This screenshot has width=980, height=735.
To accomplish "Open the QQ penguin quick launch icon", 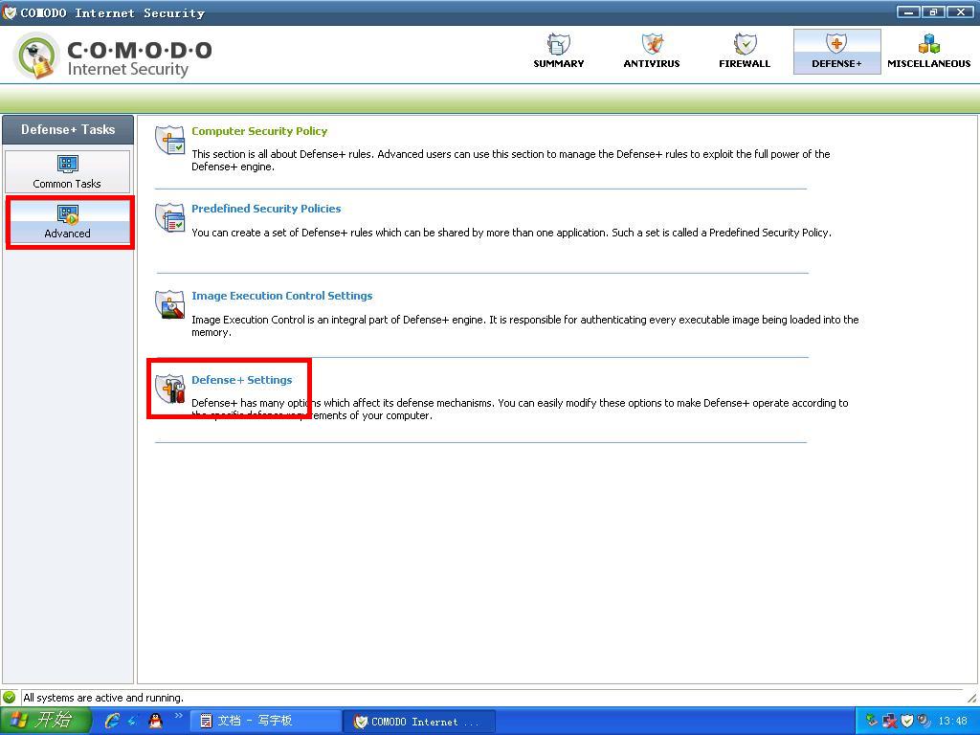I will point(156,721).
